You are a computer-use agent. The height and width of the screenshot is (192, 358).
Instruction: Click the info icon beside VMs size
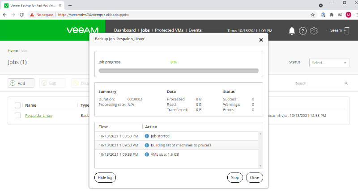[147, 154]
